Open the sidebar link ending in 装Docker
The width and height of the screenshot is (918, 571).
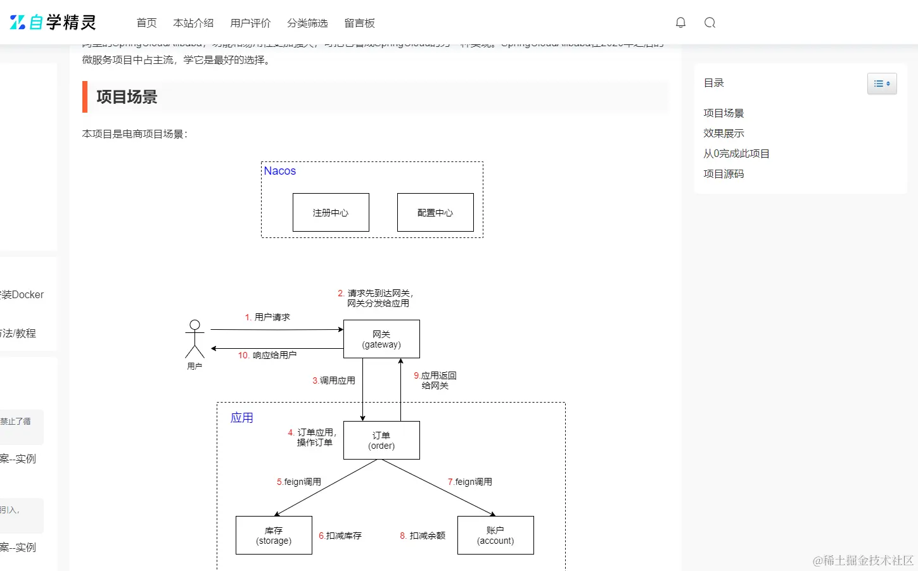[x=22, y=295]
